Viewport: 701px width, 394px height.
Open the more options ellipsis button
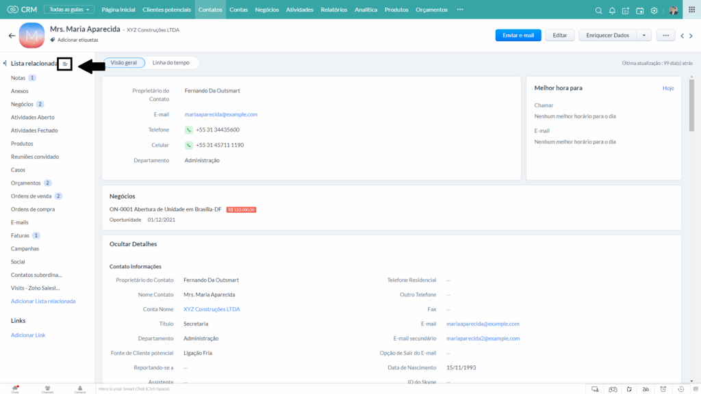[665, 36]
